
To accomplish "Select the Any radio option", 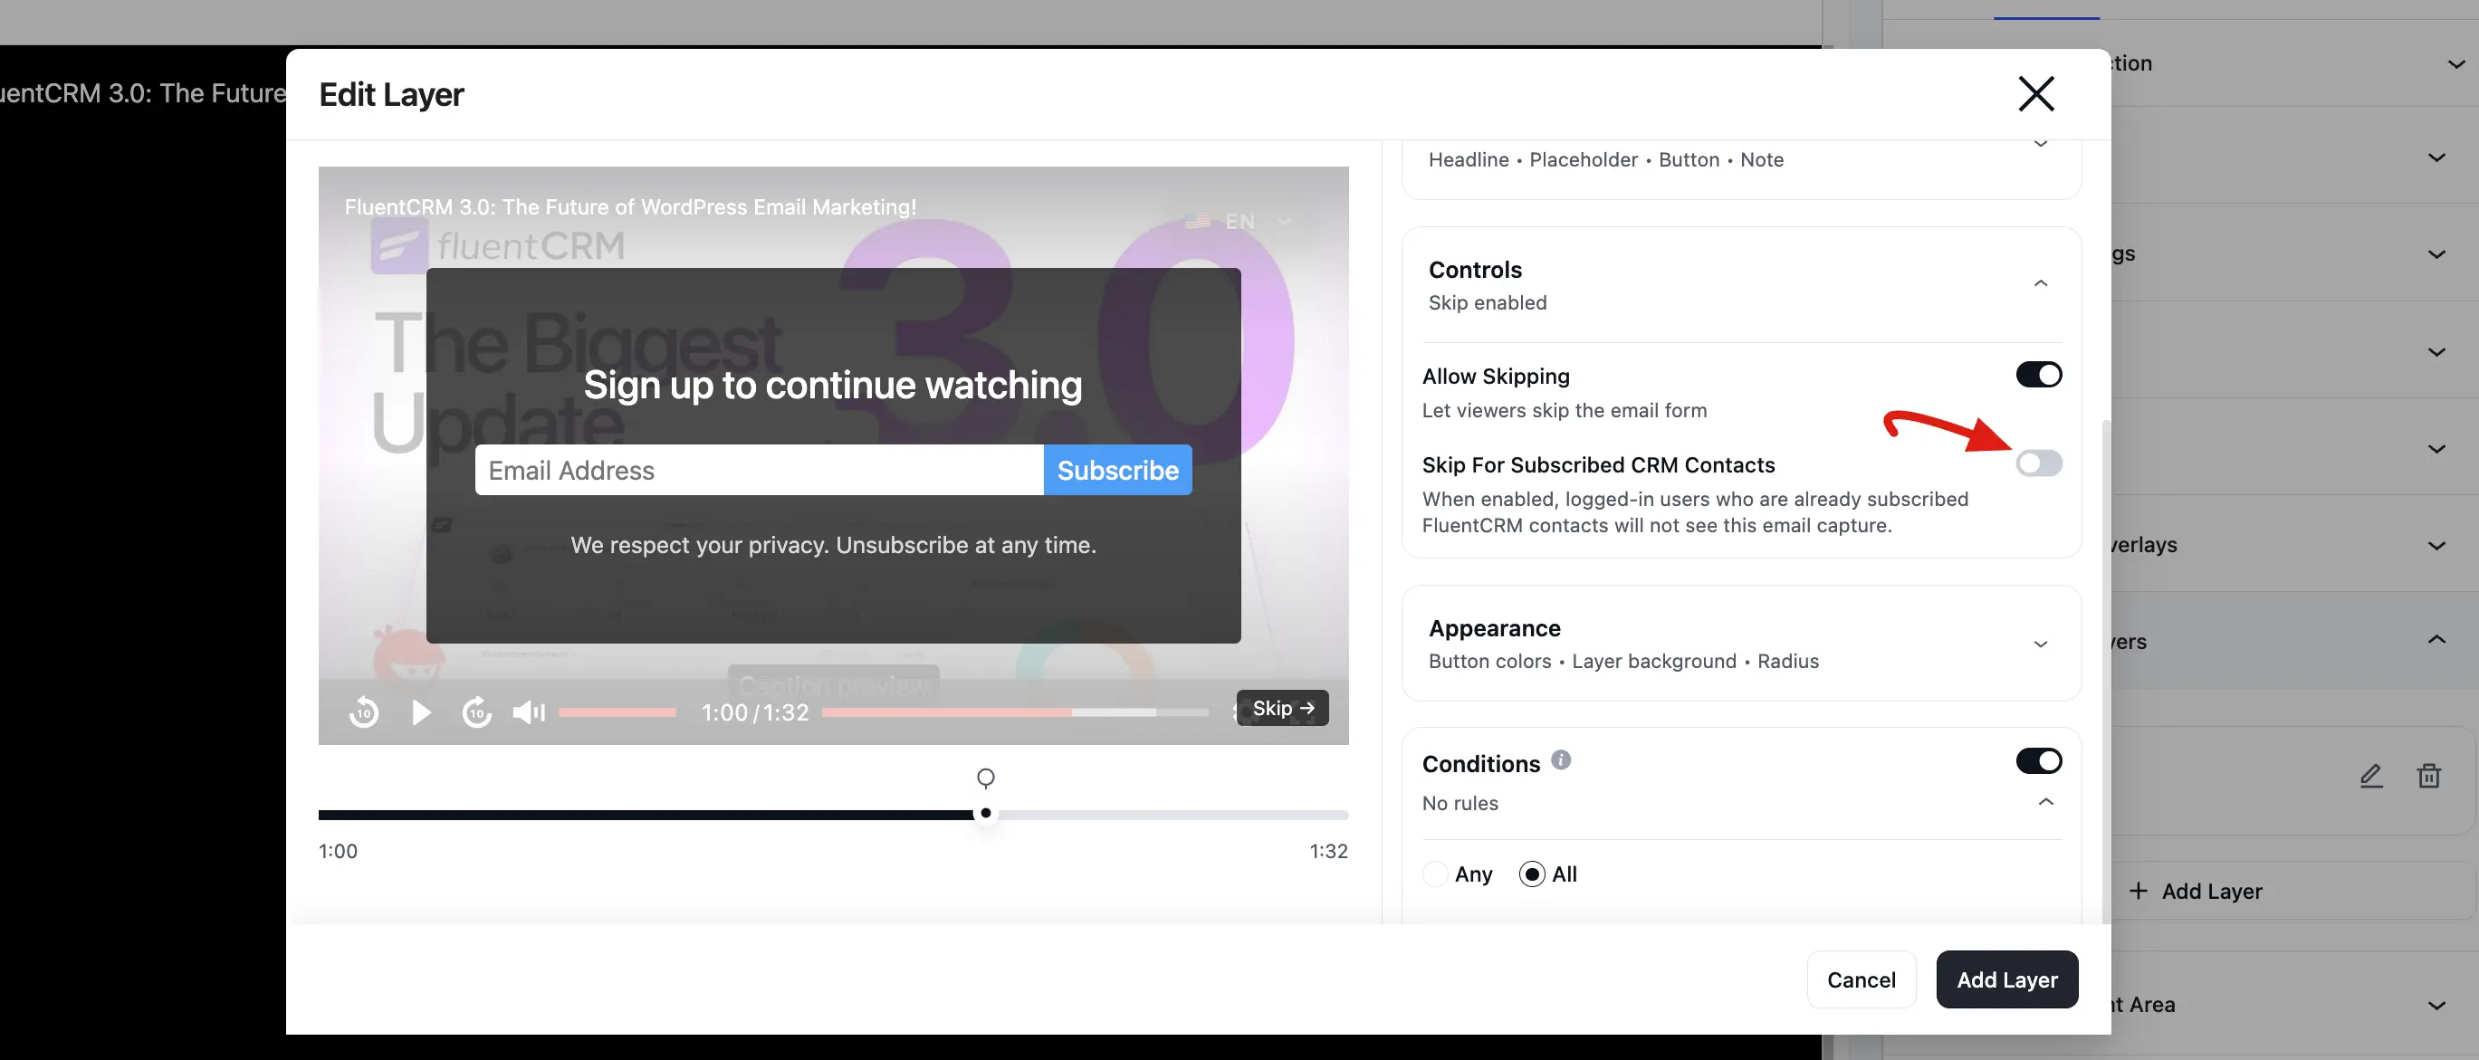I will (1435, 874).
